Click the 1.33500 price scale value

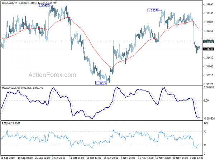(209, 5)
